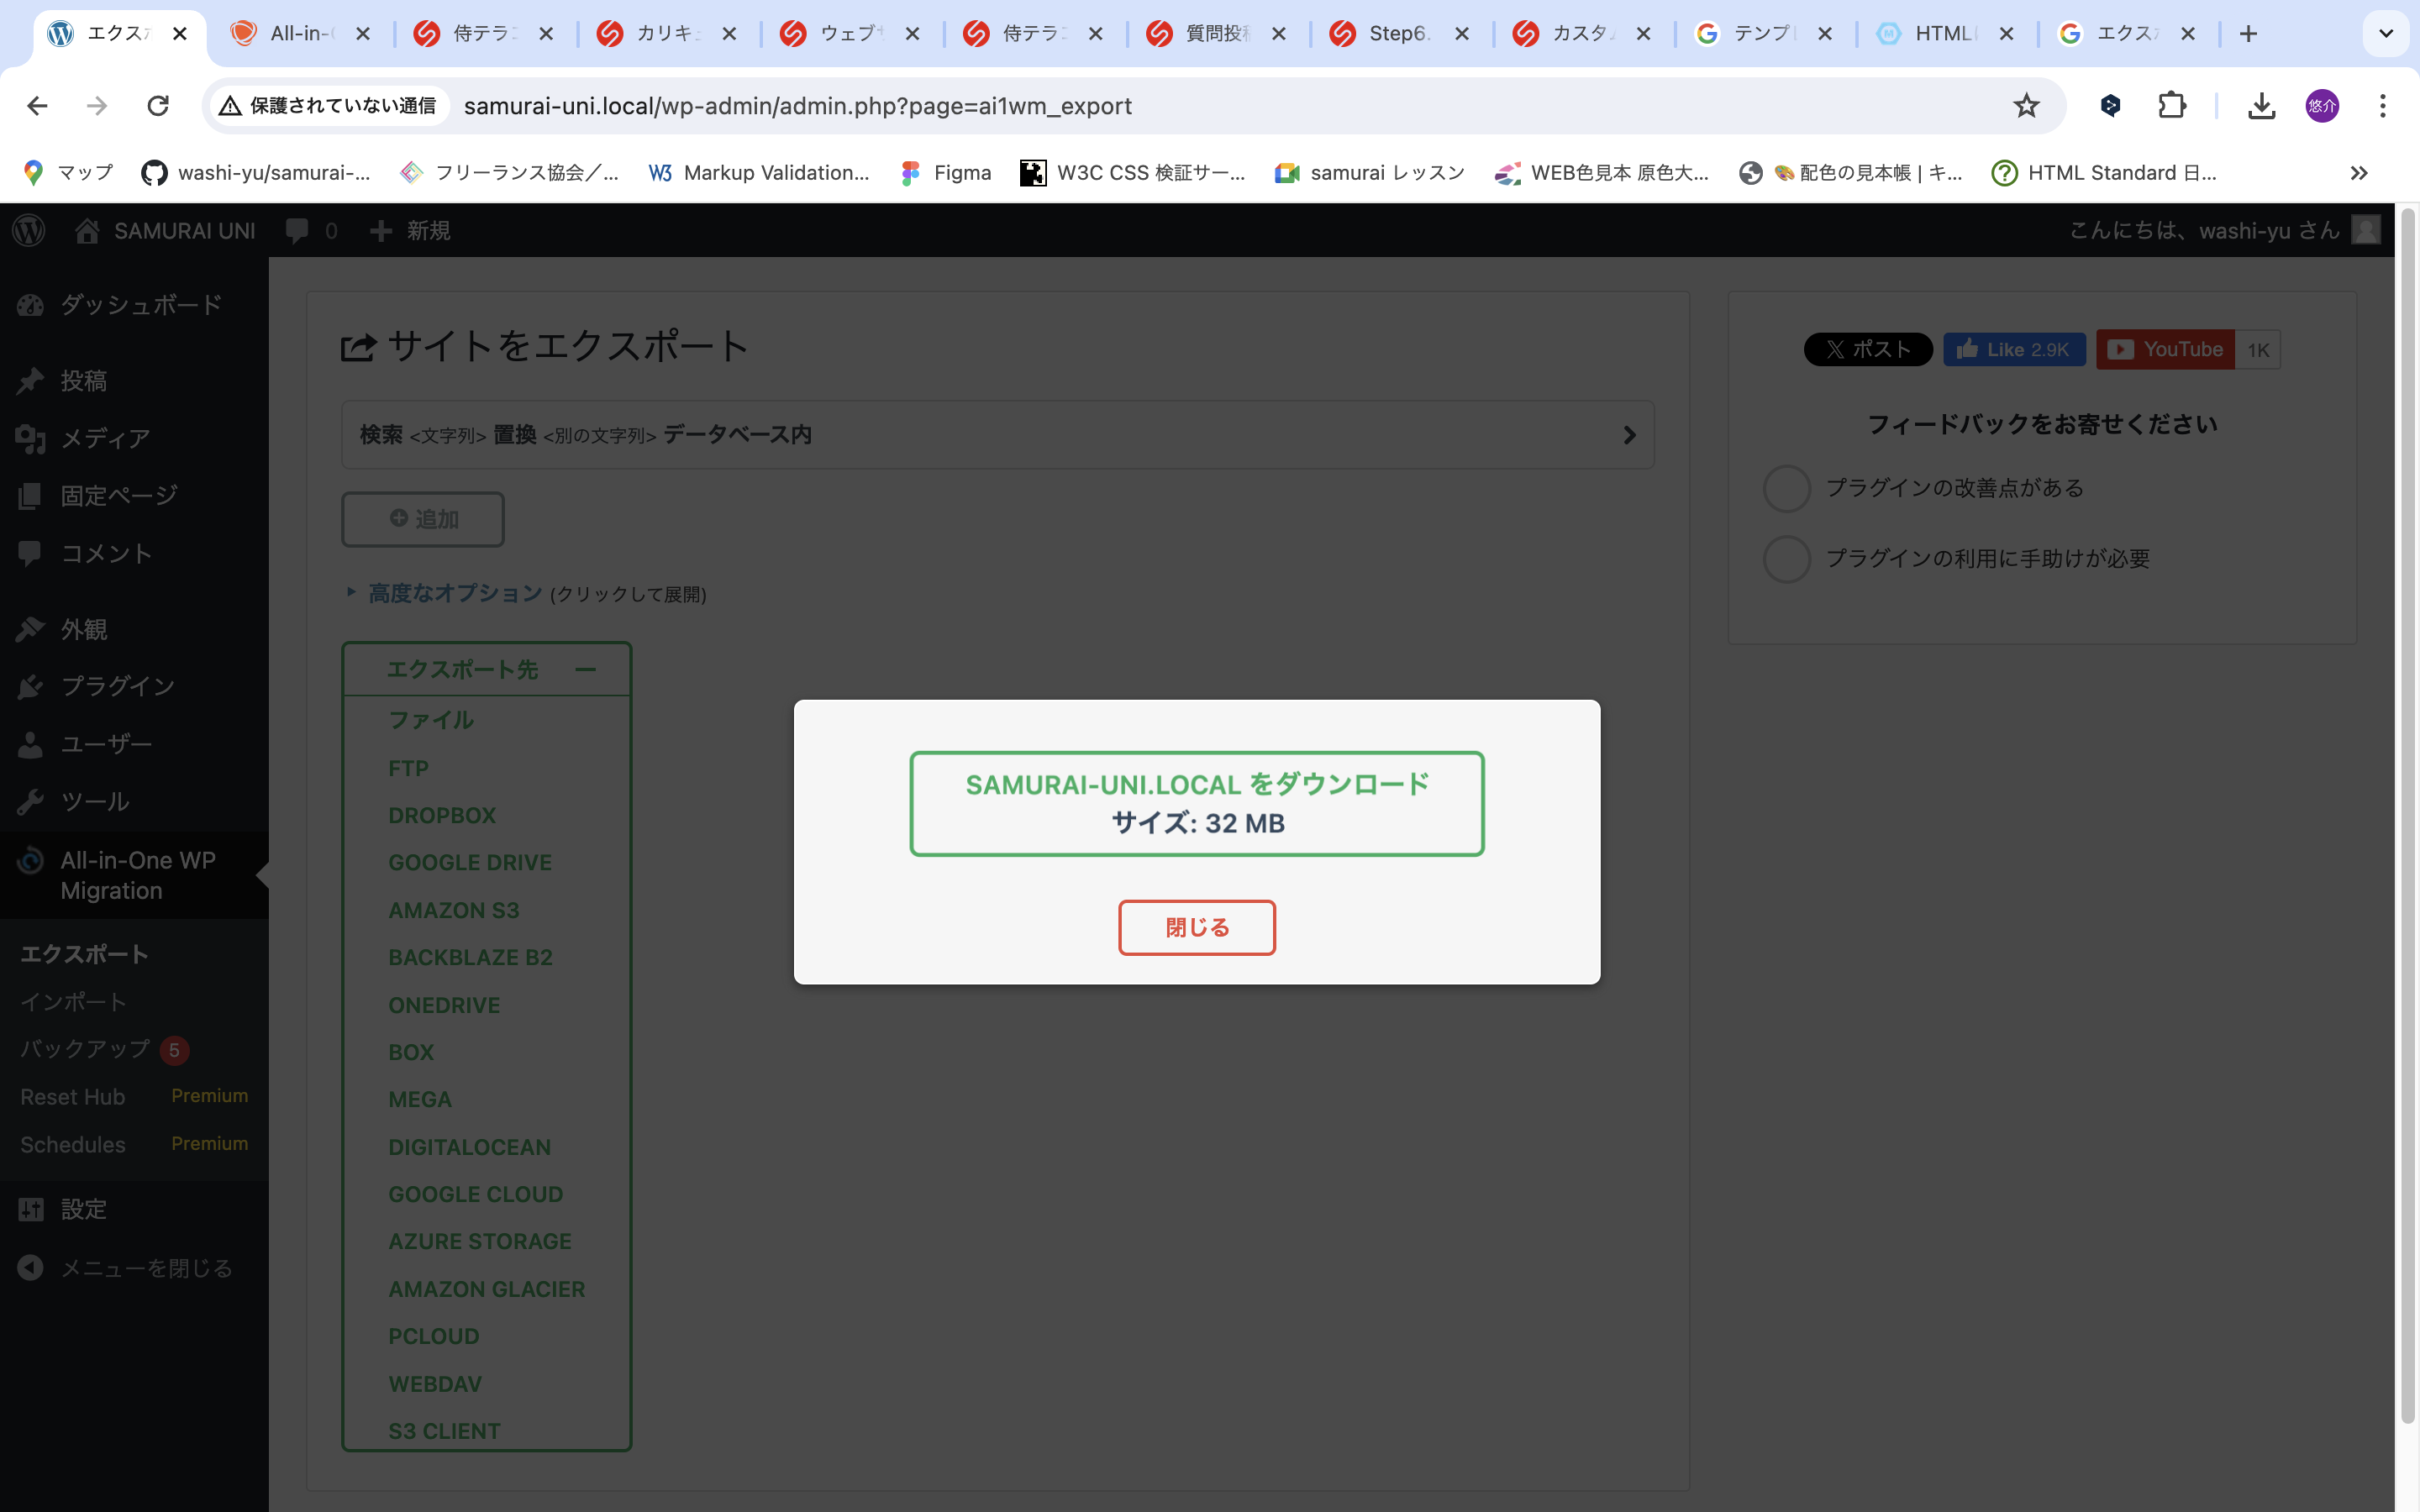Click the WordPress logo in admin bar

tap(29, 231)
